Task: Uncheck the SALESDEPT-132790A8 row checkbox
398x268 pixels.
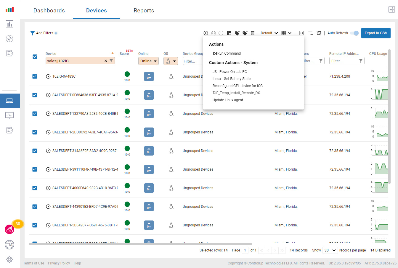Action: point(35,114)
